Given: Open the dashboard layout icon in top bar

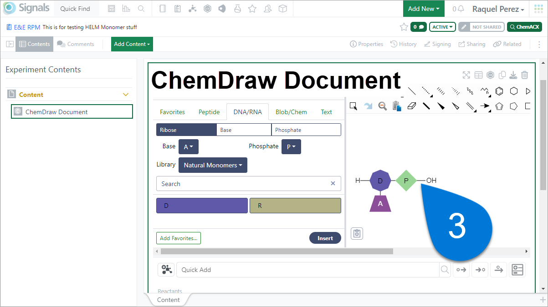Looking at the screenshot, I should click(112, 9).
